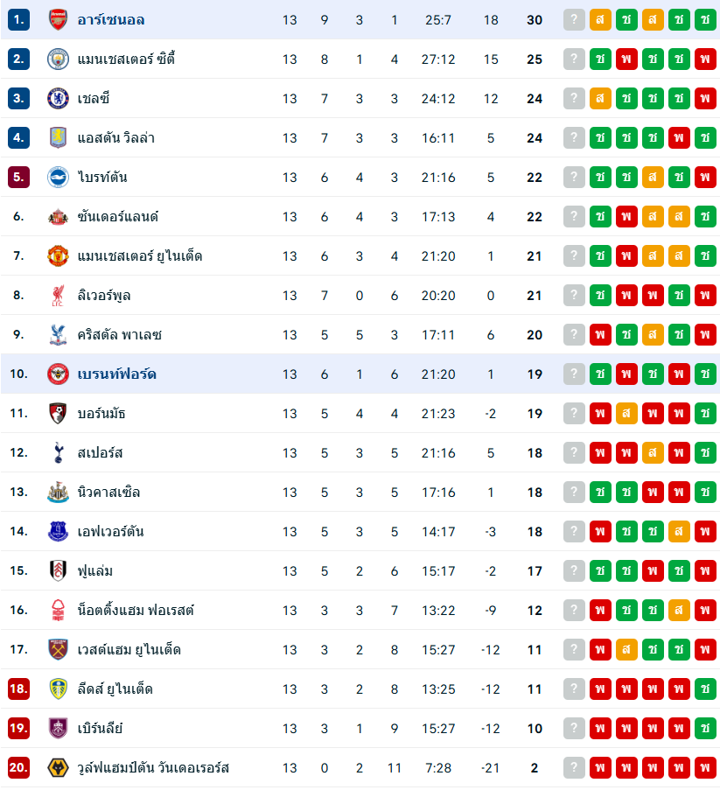Select the นิวคาสเซิล team name

coord(108,493)
